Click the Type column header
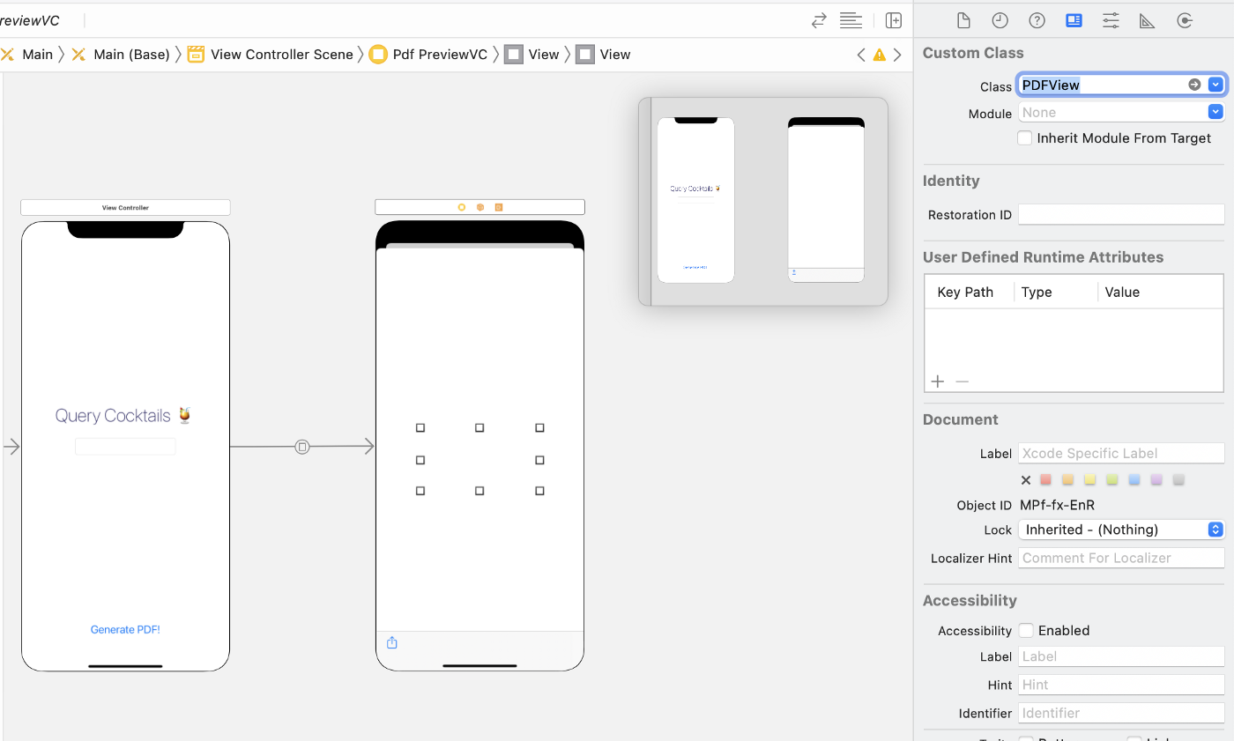 point(1037,292)
